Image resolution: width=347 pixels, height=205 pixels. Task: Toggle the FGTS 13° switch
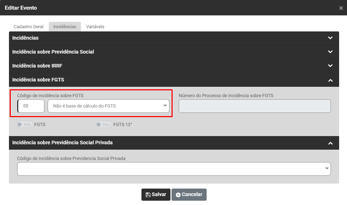tap(103, 125)
